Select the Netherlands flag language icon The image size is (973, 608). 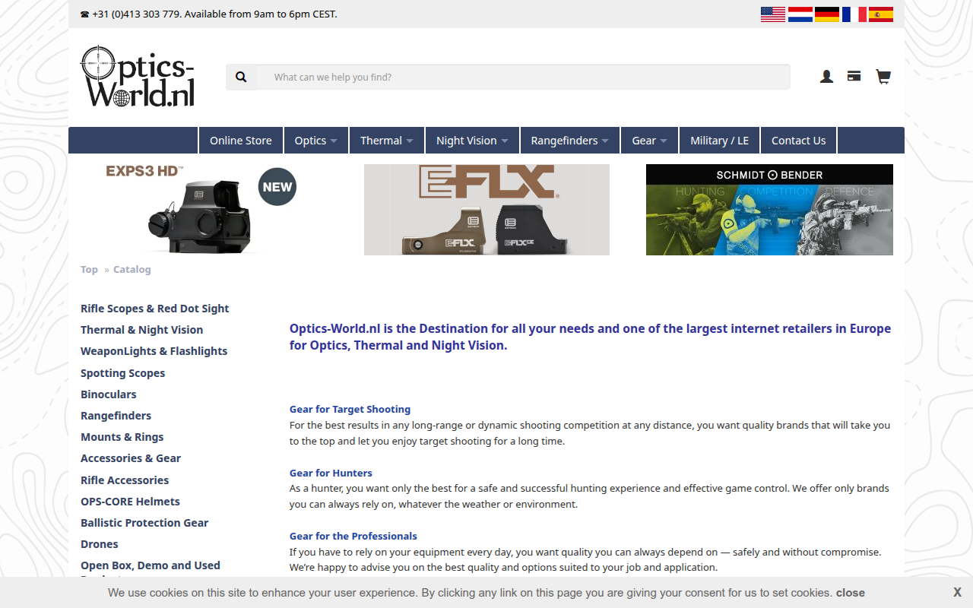pos(800,14)
